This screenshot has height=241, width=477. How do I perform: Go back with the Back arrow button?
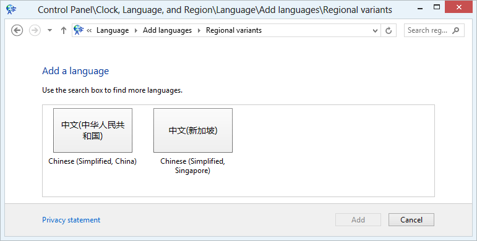click(17, 30)
